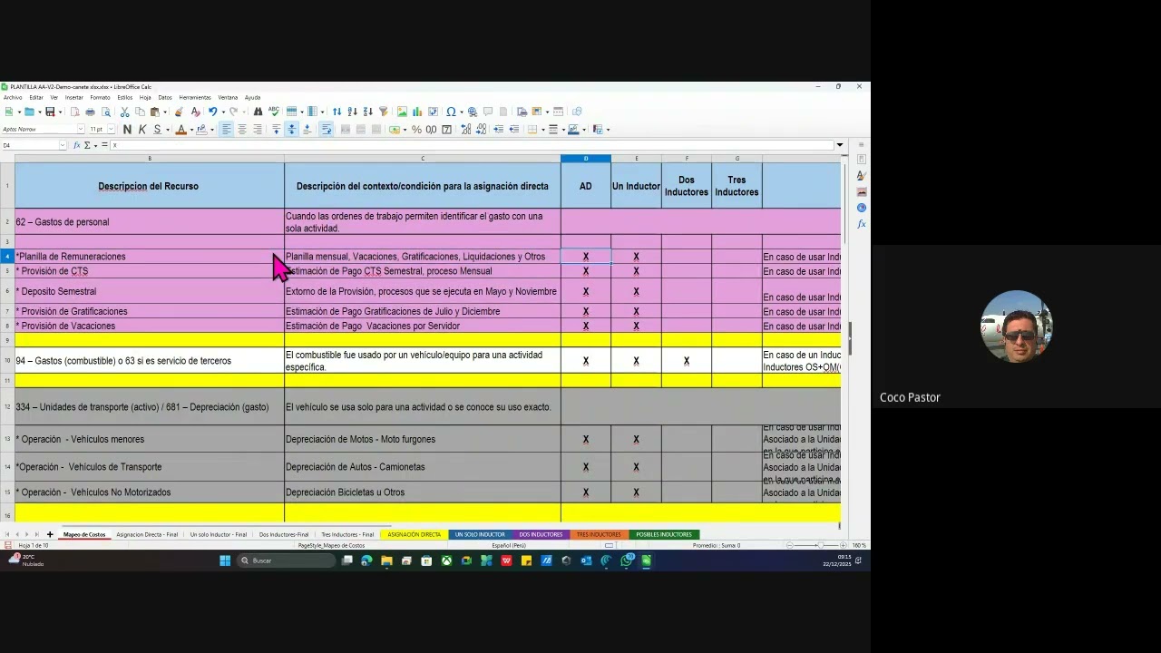Click the Buscar taskbar search box
Screen dimensions: 1161x653
tap(287, 560)
